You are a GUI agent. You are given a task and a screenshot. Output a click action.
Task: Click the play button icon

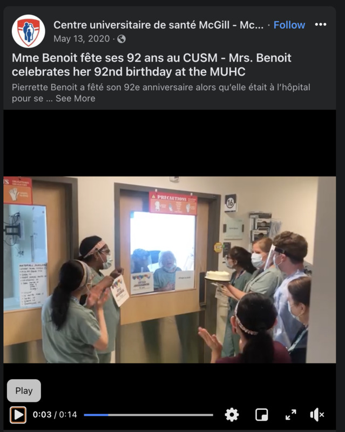[x=18, y=415]
